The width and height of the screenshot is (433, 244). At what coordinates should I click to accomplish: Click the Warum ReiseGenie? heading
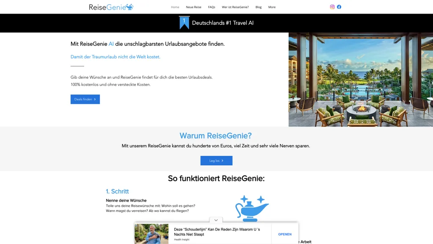216,136
